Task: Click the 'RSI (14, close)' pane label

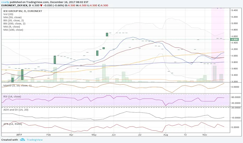Action: (12, 96)
